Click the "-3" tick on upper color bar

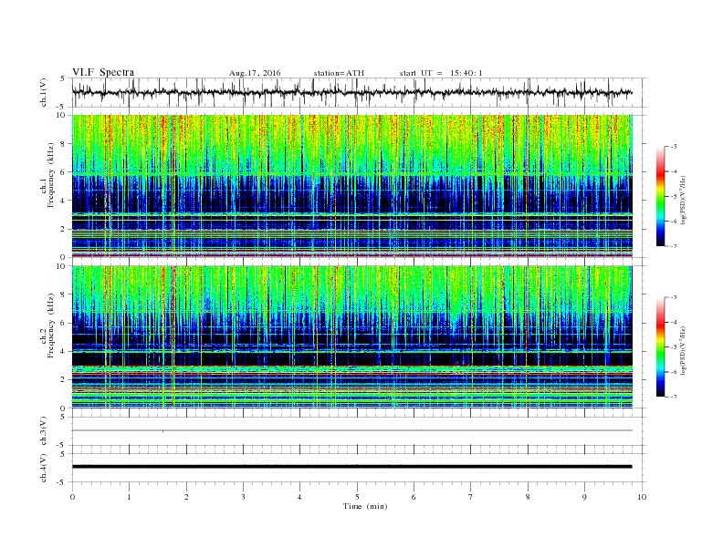pos(673,147)
